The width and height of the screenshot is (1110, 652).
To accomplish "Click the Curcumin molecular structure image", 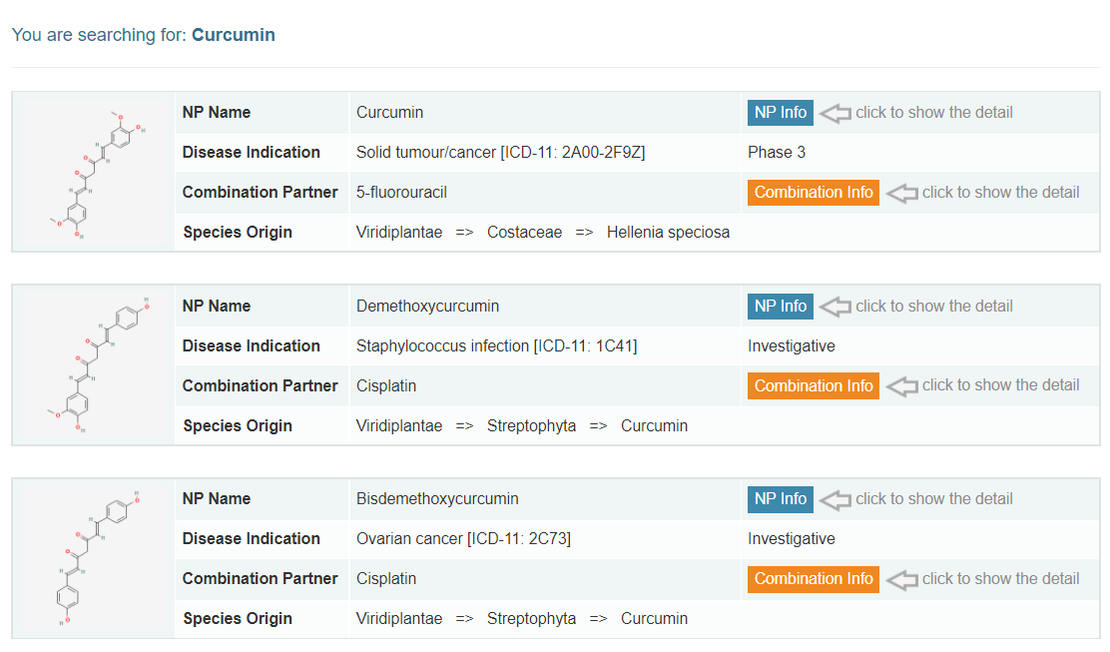I will pos(94,173).
